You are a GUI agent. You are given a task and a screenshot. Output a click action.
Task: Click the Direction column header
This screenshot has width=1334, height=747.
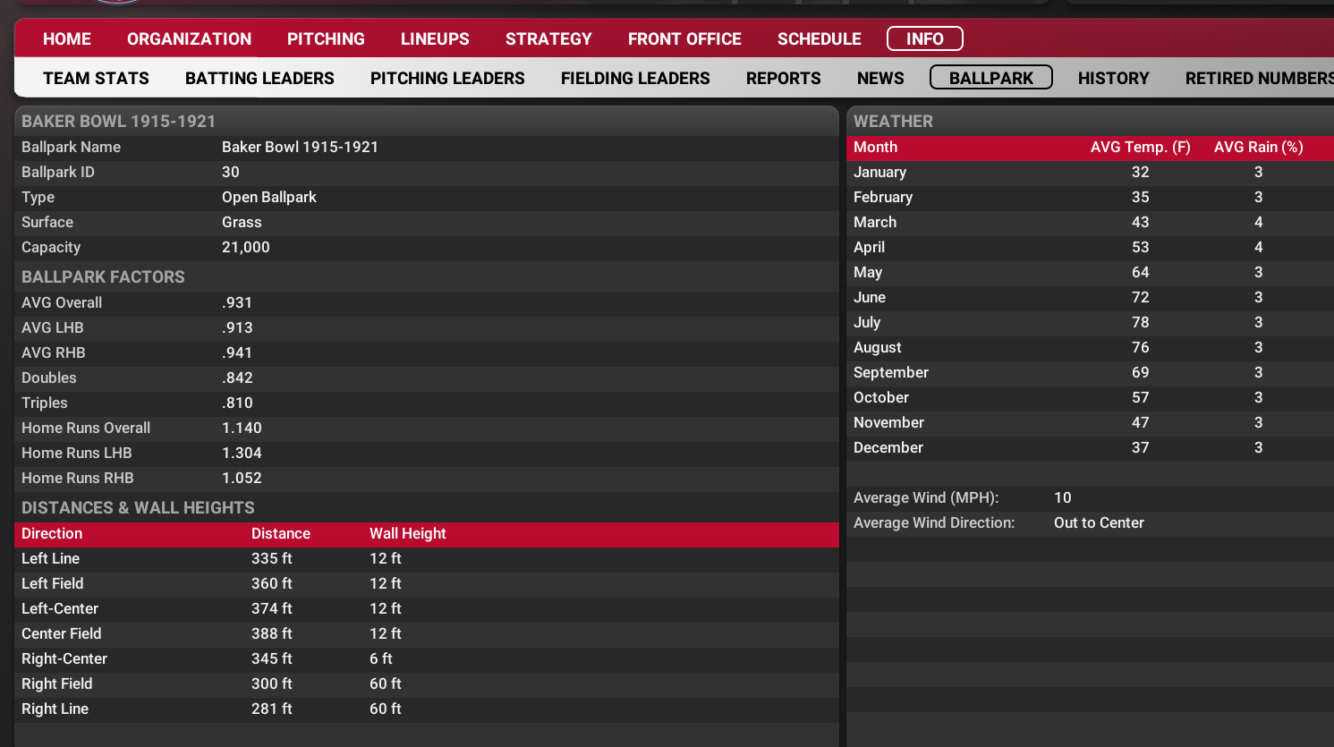click(x=52, y=534)
